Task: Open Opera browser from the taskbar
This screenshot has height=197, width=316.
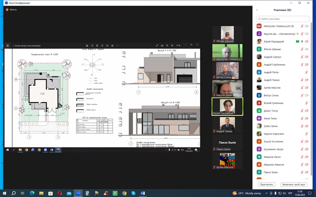Action: [60, 193]
